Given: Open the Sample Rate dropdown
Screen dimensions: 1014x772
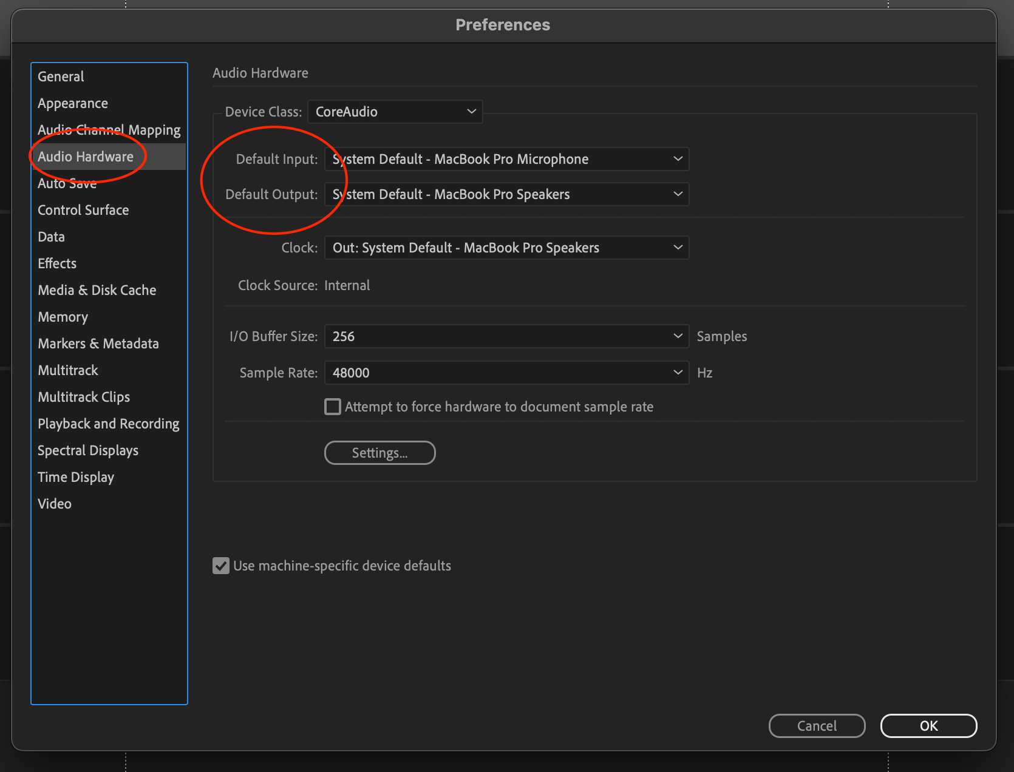Looking at the screenshot, I should [506, 373].
